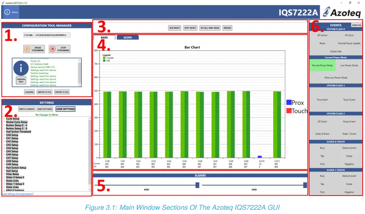This screenshot has height=214, width=365.
Task: Select CH6 Setup tree item
Action: [12, 155]
